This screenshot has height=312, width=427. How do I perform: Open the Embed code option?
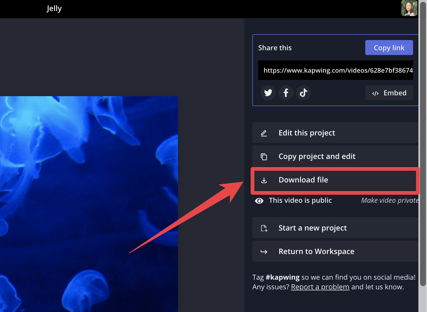tap(389, 93)
